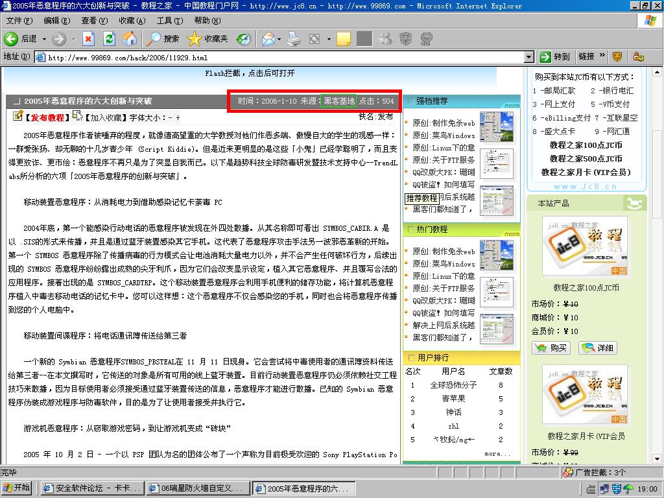The width and height of the screenshot is (664, 498).
Task: Click the 购买 button under 100点JC币
Action: pos(551,348)
